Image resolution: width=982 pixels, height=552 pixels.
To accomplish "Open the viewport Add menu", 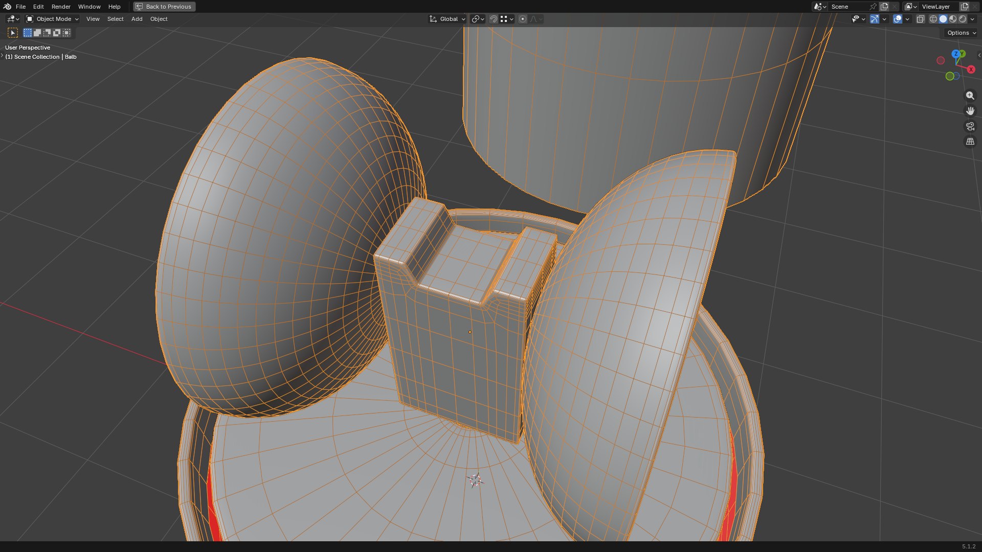I will pyautogui.click(x=137, y=19).
